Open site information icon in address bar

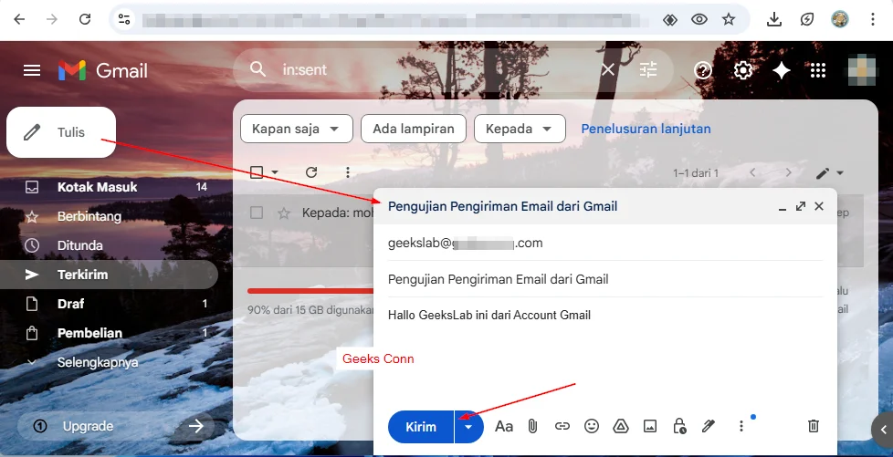click(124, 19)
